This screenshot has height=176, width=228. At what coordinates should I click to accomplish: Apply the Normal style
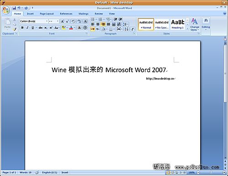146,24
